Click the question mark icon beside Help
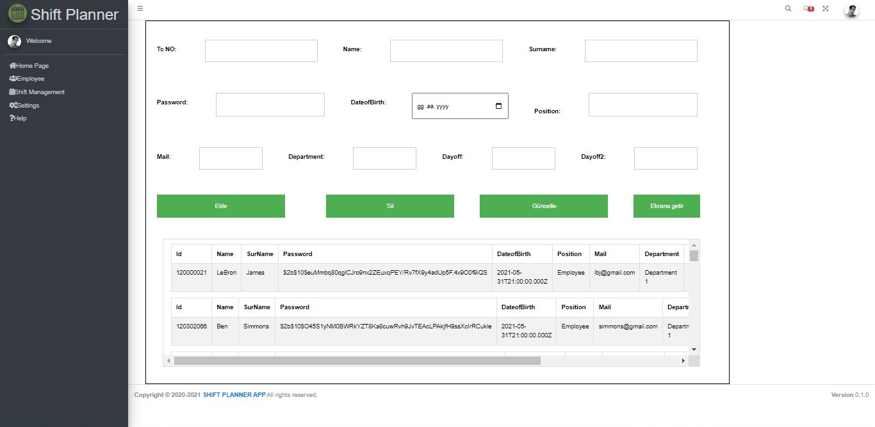 click(x=11, y=118)
